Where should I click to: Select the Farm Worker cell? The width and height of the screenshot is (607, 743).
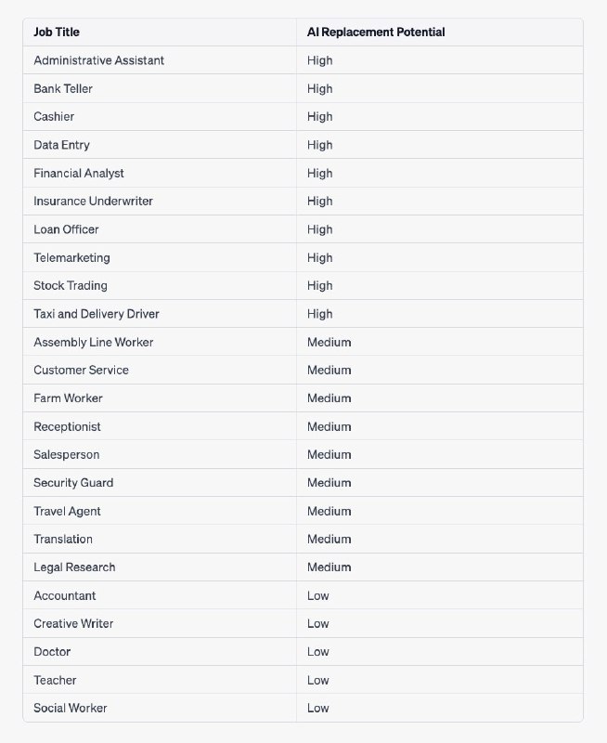68,398
